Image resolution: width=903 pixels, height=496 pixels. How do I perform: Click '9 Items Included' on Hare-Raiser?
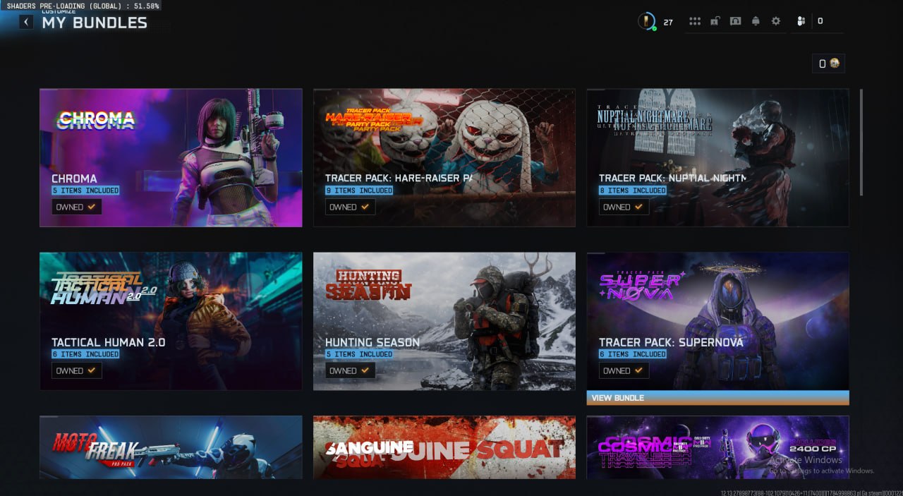tap(359, 190)
